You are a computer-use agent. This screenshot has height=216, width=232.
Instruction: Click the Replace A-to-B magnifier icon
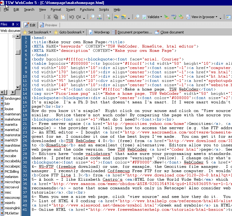[99, 17]
